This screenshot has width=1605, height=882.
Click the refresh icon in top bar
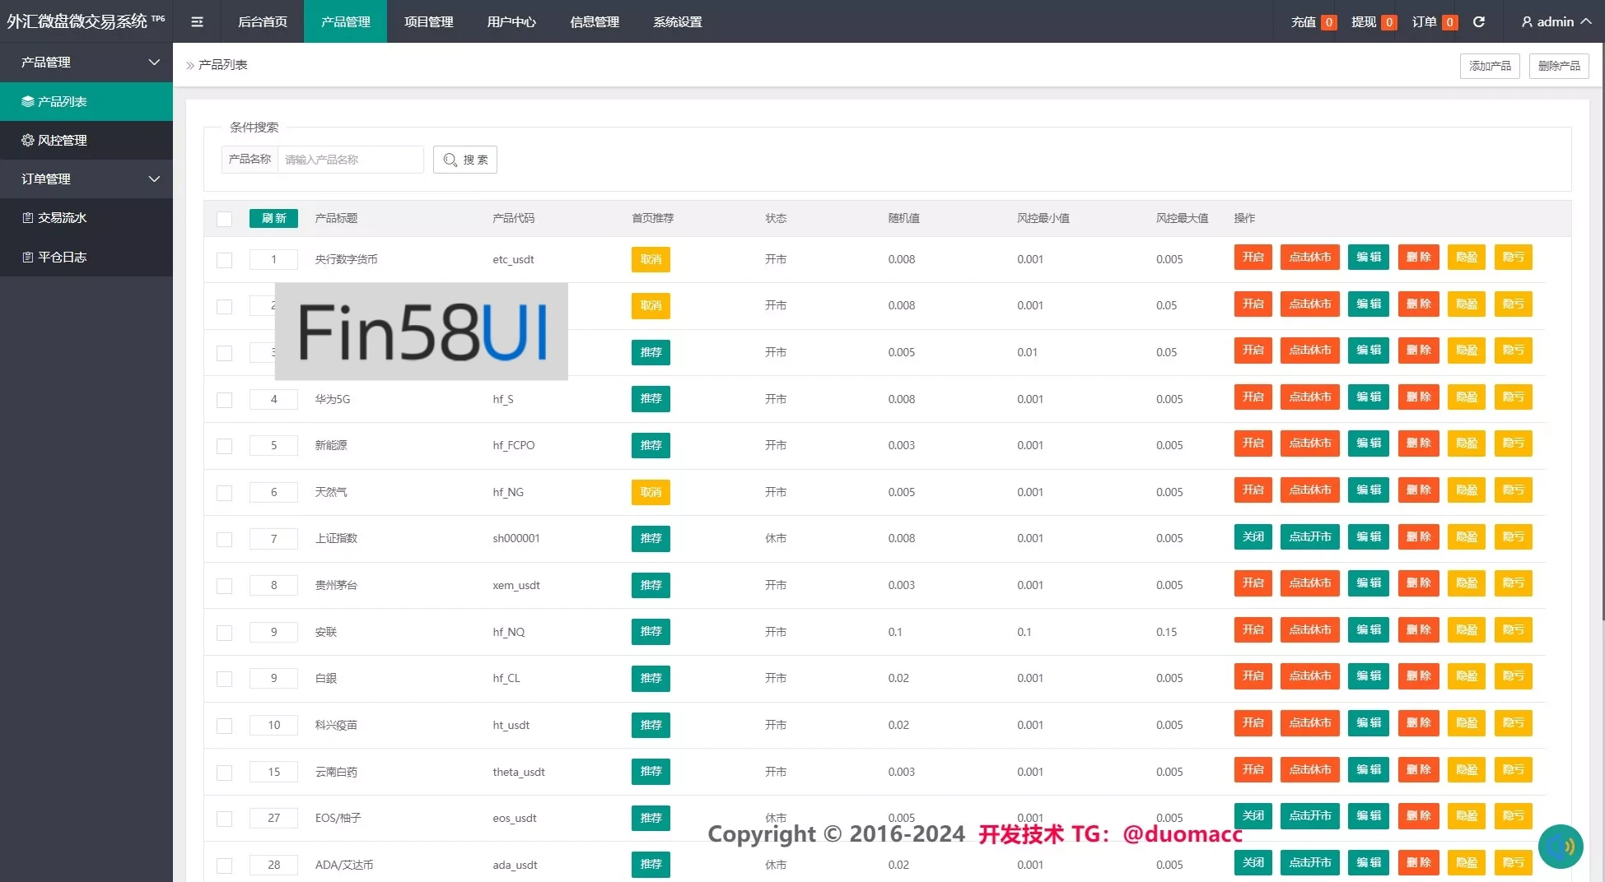click(x=1479, y=22)
